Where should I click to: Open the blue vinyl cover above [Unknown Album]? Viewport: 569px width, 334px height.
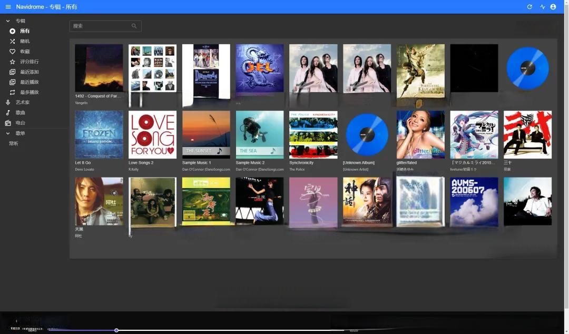[367, 135]
